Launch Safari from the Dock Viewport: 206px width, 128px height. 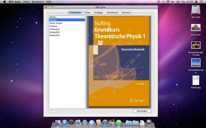[85, 123]
